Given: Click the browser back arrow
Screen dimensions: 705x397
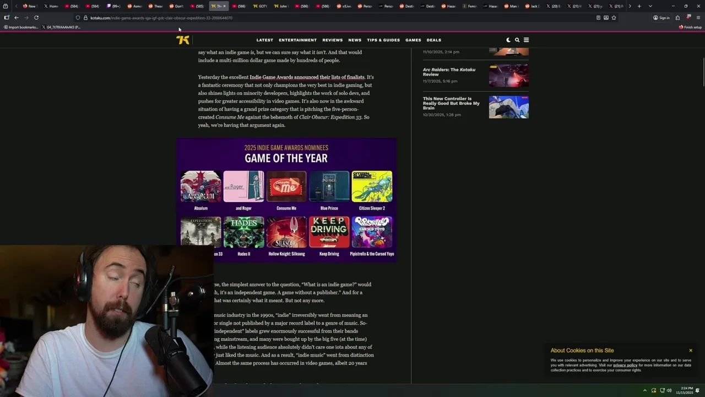Looking at the screenshot, I should 17,18.
